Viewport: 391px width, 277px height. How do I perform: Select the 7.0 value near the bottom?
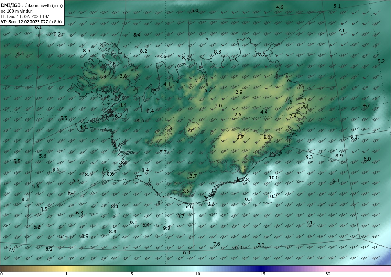(260, 245)
